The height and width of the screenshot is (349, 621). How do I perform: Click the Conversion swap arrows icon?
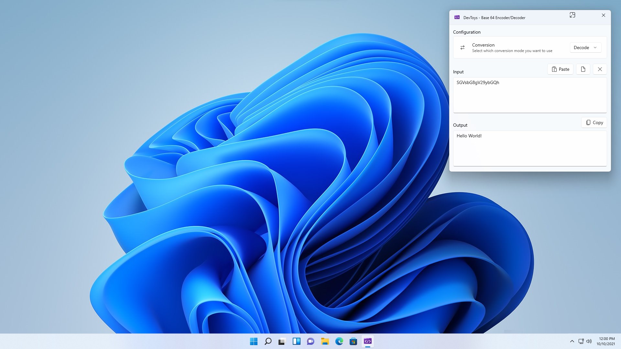(x=463, y=48)
